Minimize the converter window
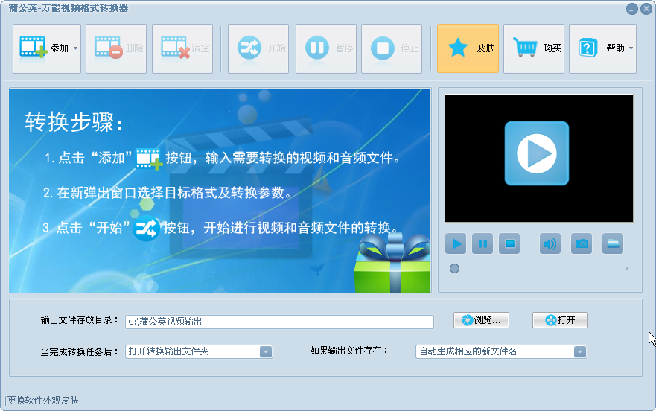Viewport: 656px width, 411px height. (x=632, y=9)
